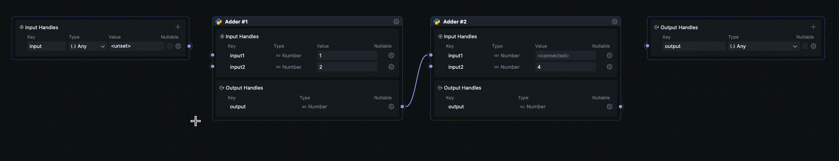
Task: Open Type dropdown for flow input handle
Action: (x=88, y=46)
